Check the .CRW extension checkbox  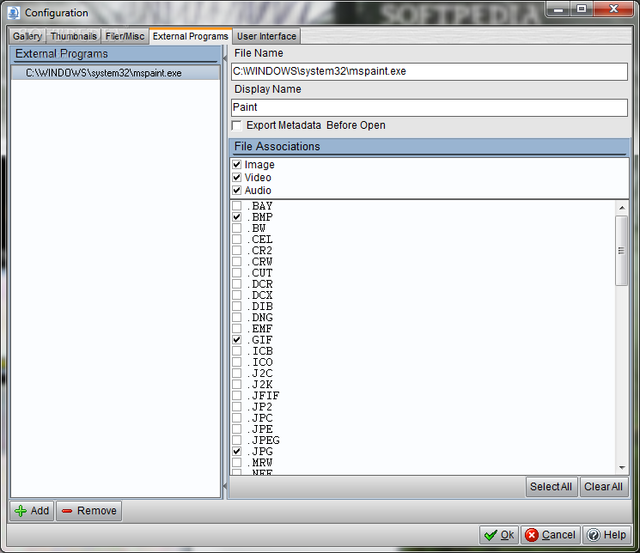coord(237,261)
